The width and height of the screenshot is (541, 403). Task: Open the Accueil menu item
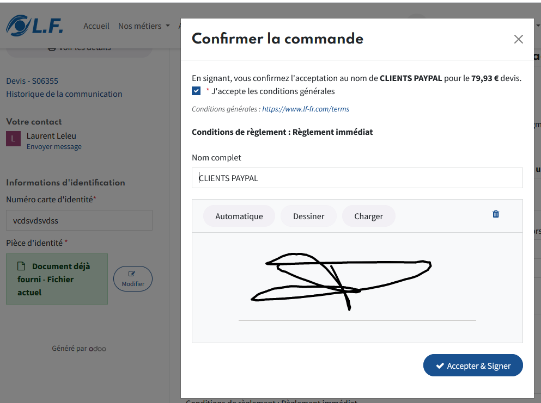click(x=96, y=26)
